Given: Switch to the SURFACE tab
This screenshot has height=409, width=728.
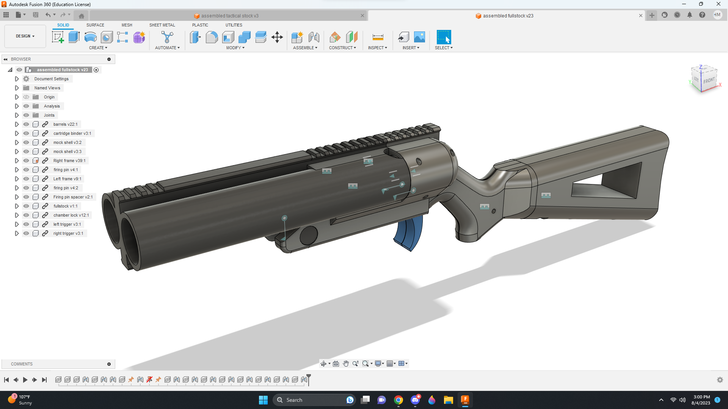Looking at the screenshot, I should pos(95,25).
